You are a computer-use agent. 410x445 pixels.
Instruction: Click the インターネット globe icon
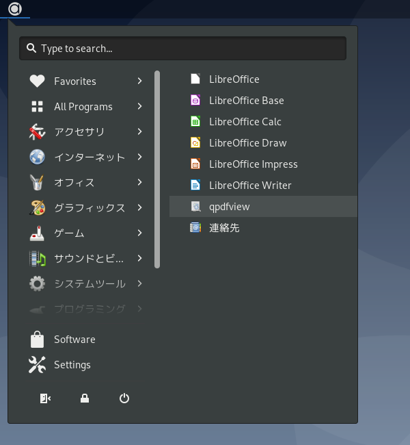(37, 157)
